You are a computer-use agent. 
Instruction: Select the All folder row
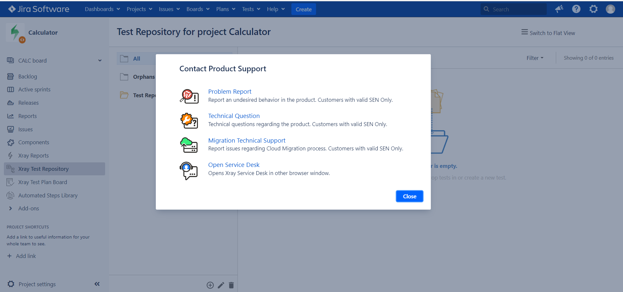175,59
